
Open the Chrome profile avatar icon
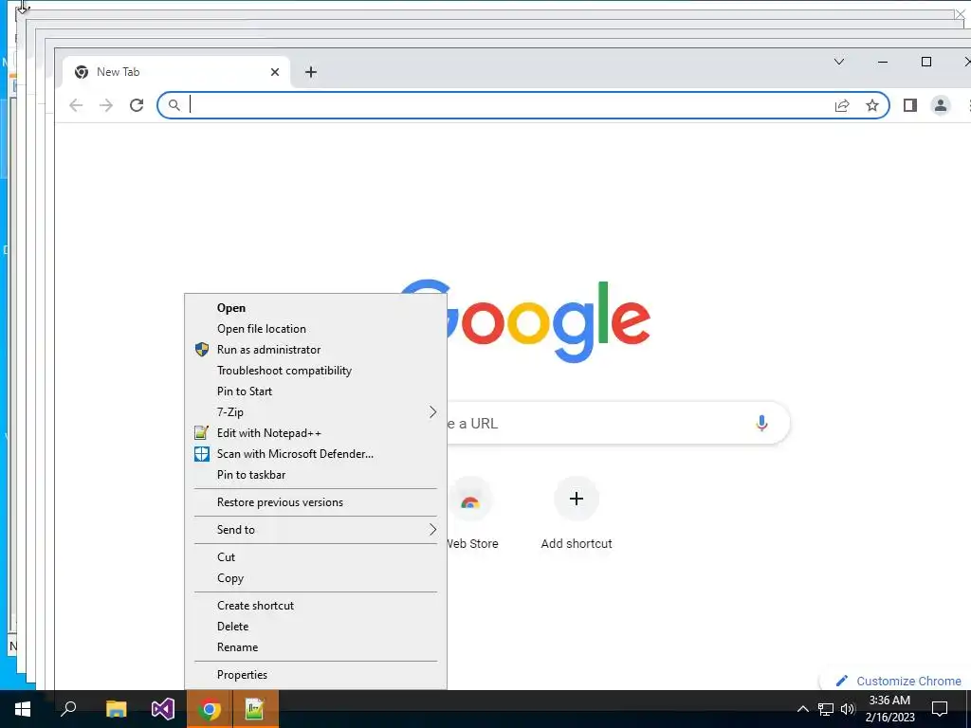click(940, 105)
